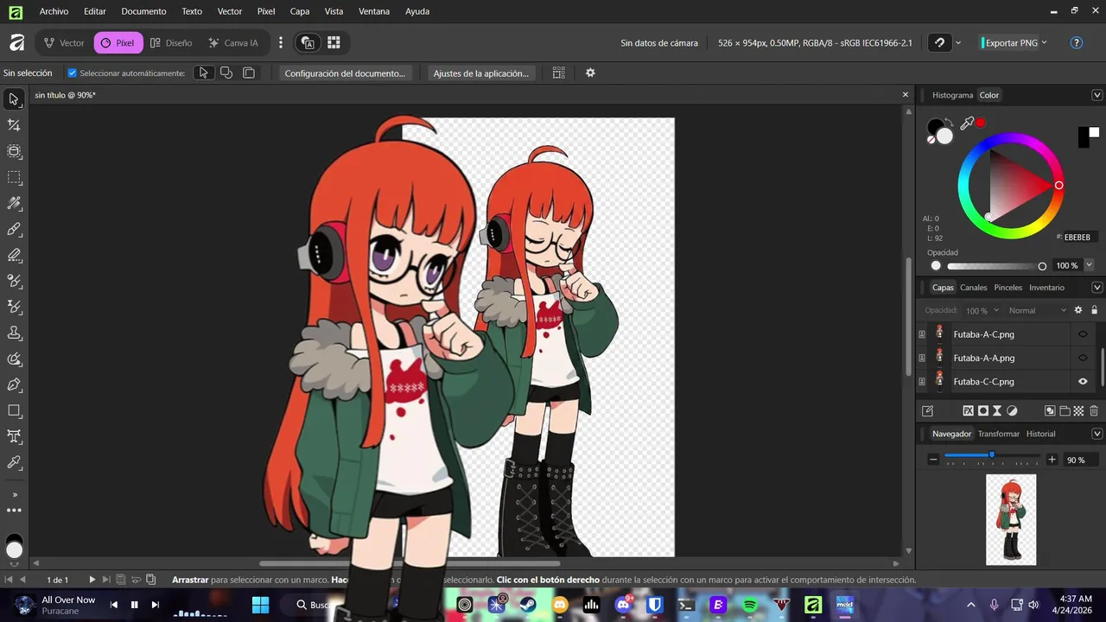Open the Capa menu

(300, 11)
